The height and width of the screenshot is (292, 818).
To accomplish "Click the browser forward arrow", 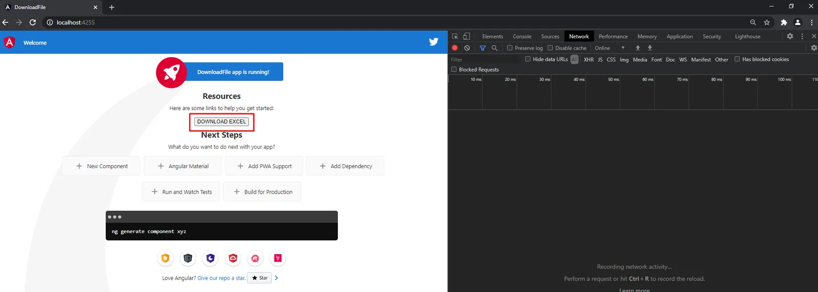I will [19, 23].
